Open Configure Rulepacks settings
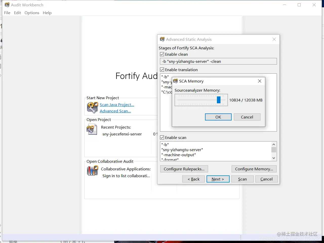The image size is (324, 243). 184,169
